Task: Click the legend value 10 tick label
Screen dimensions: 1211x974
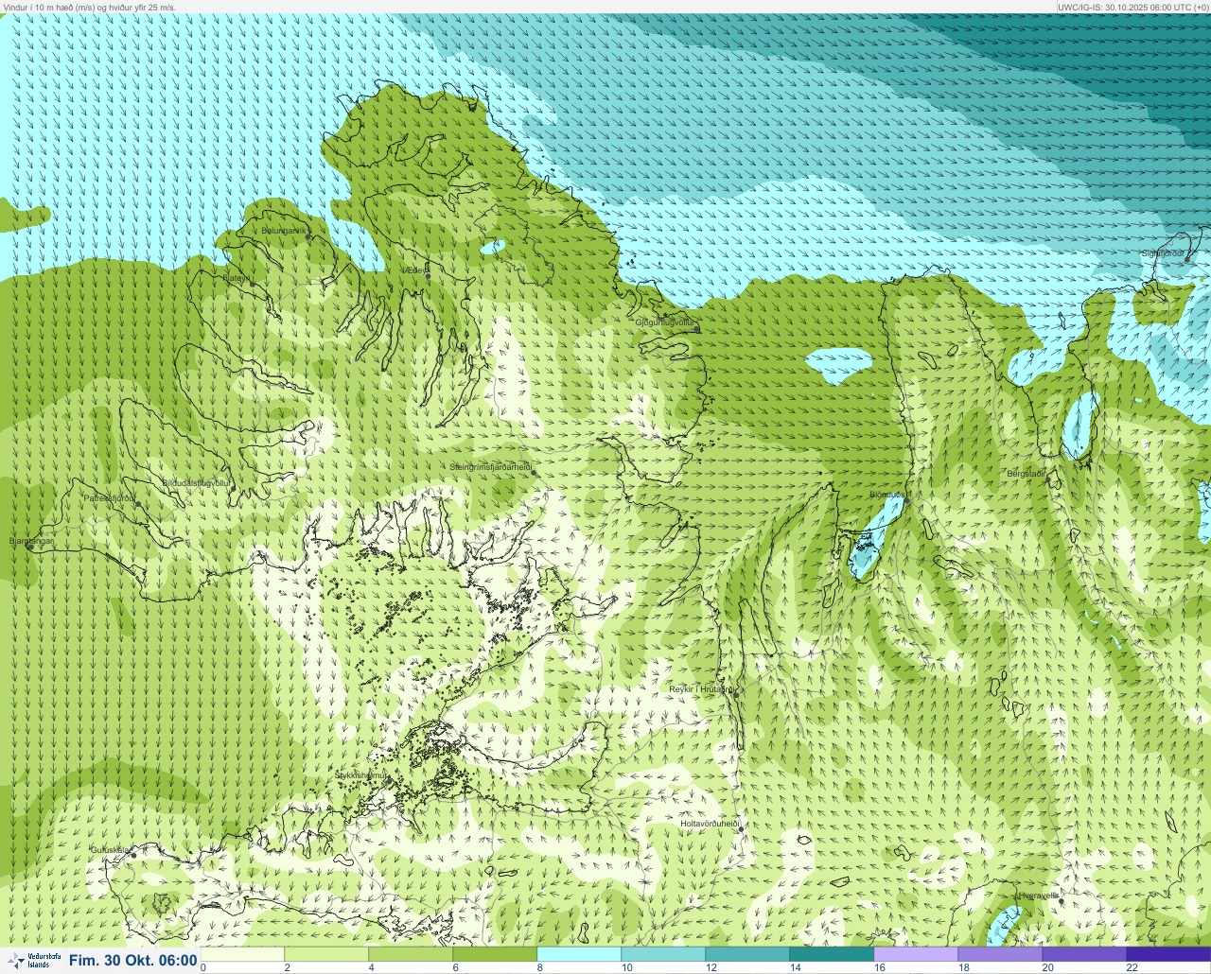Action: [627, 967]
